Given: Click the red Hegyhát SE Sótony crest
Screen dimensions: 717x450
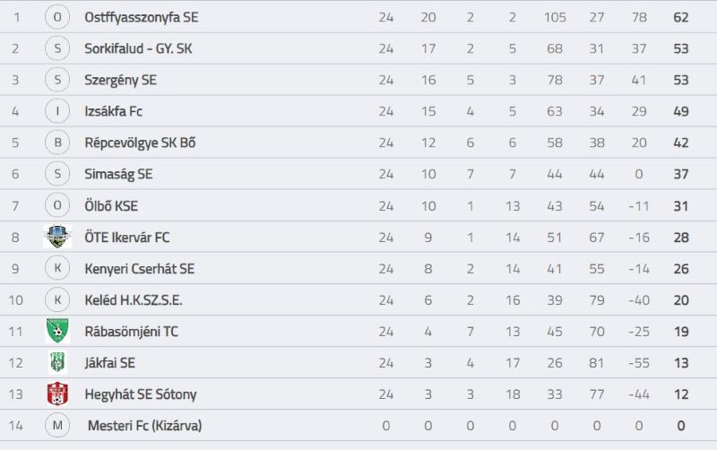Looking at the screenshot, I should coord(57,394).
